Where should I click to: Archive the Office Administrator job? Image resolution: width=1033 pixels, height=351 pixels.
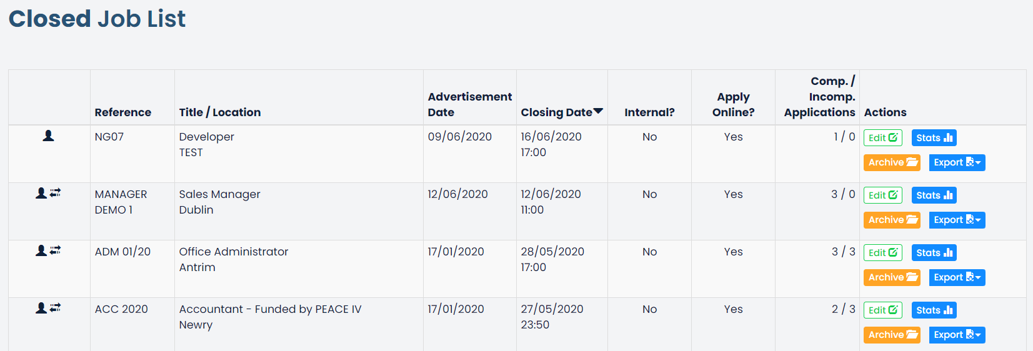892,277
